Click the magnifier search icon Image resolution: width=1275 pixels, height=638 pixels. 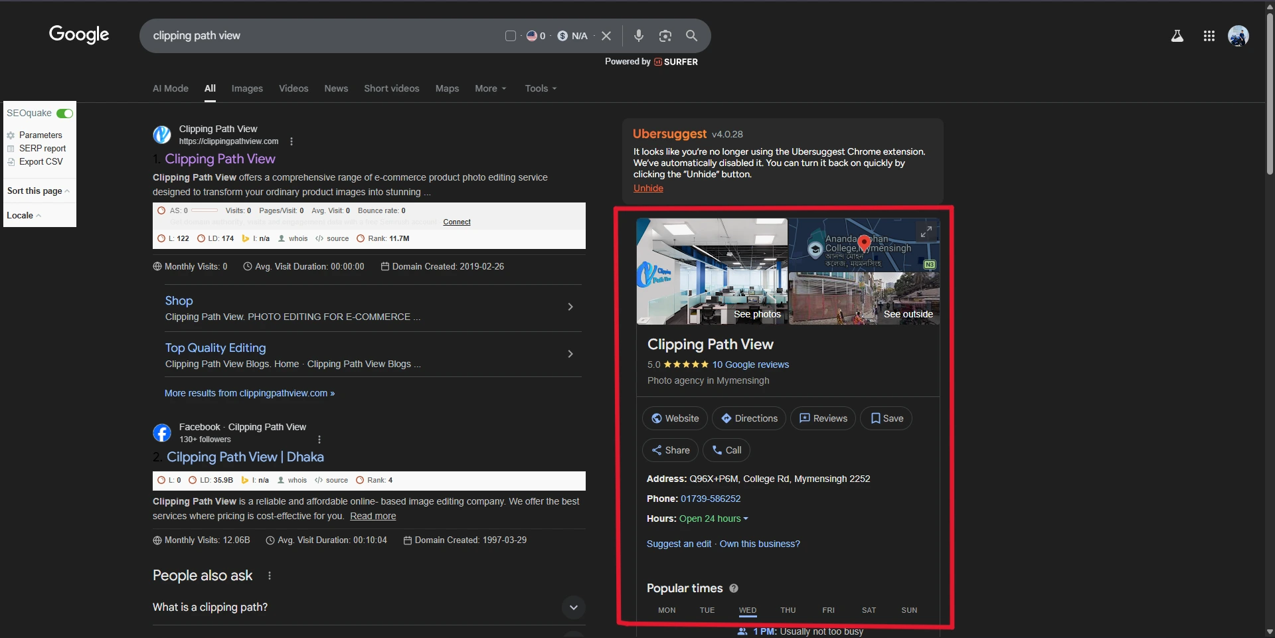tap(691, 36)
